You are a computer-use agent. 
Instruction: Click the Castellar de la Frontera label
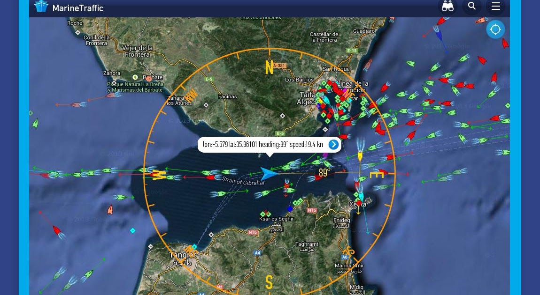[324, 37]
